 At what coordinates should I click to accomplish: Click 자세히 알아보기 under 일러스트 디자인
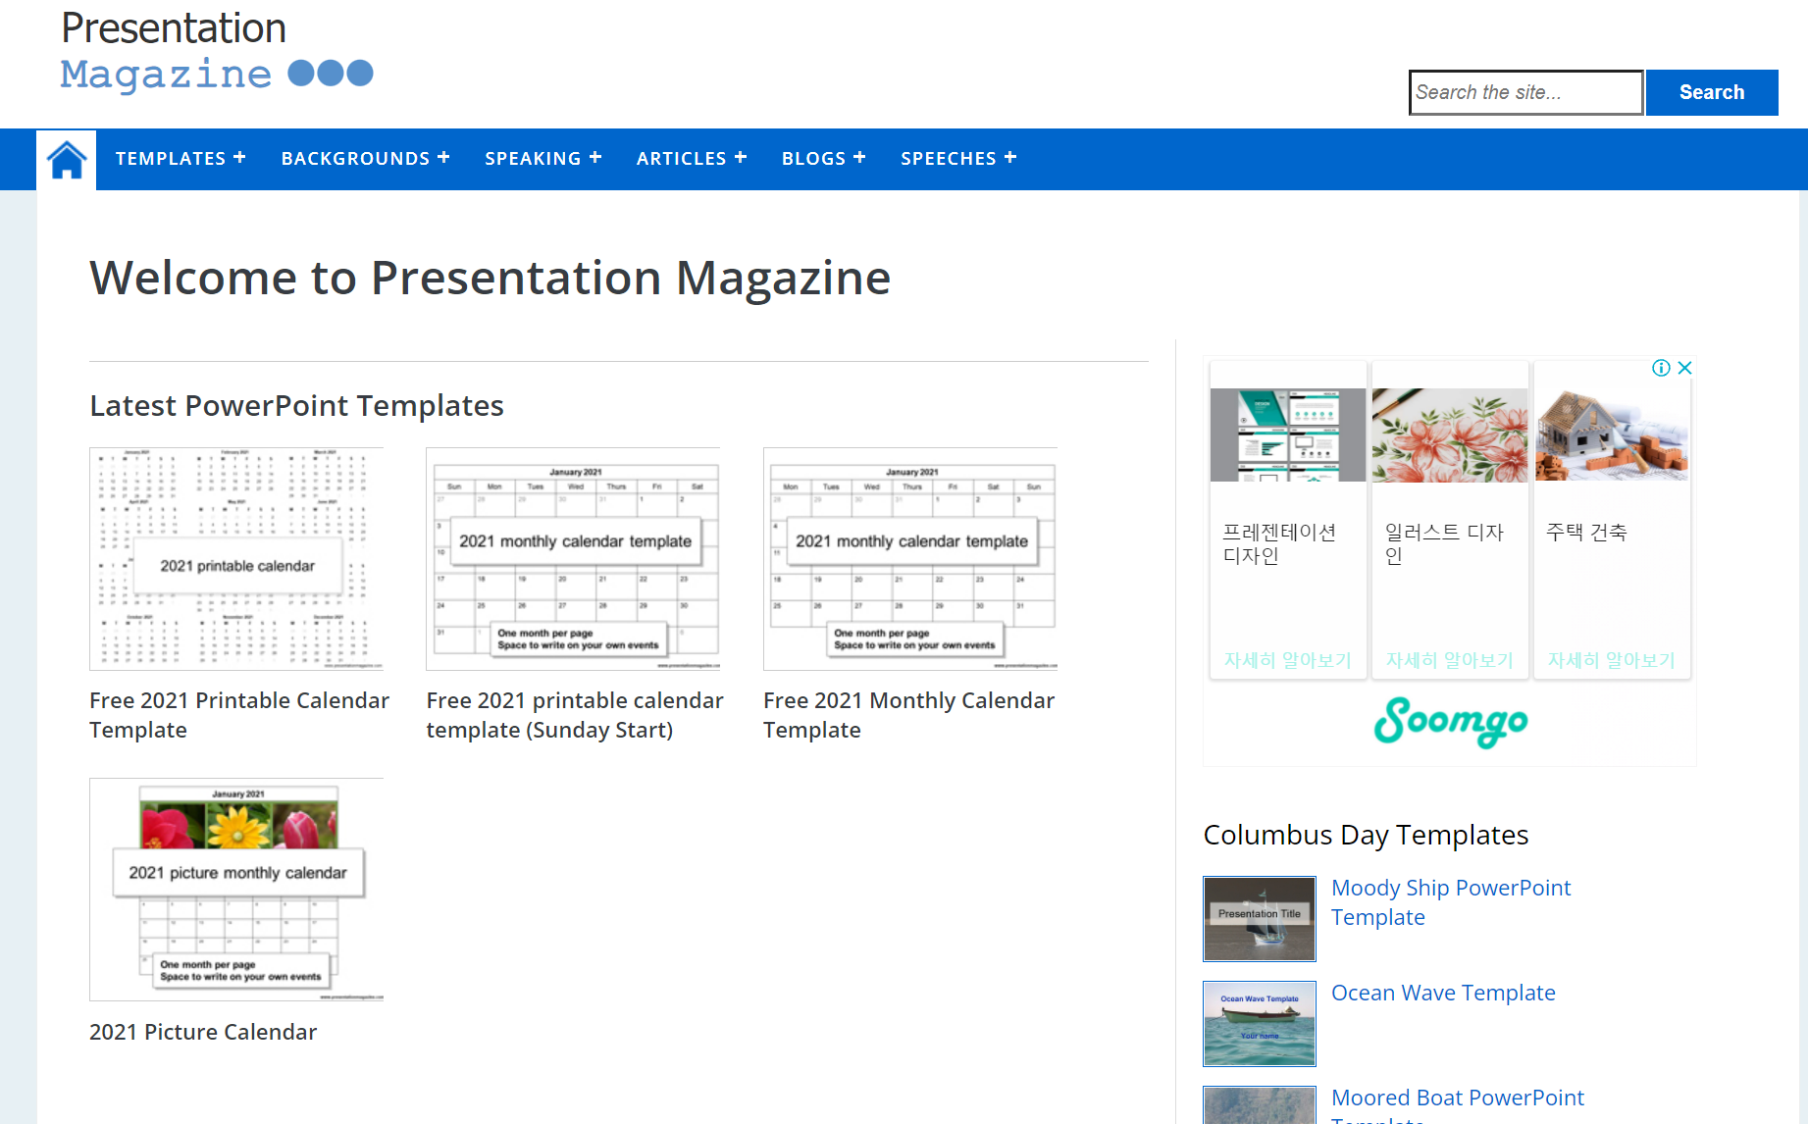click(x=1450, y=660)
